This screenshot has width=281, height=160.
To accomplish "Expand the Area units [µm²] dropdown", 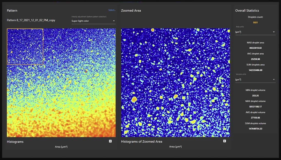I will point(255,32).
